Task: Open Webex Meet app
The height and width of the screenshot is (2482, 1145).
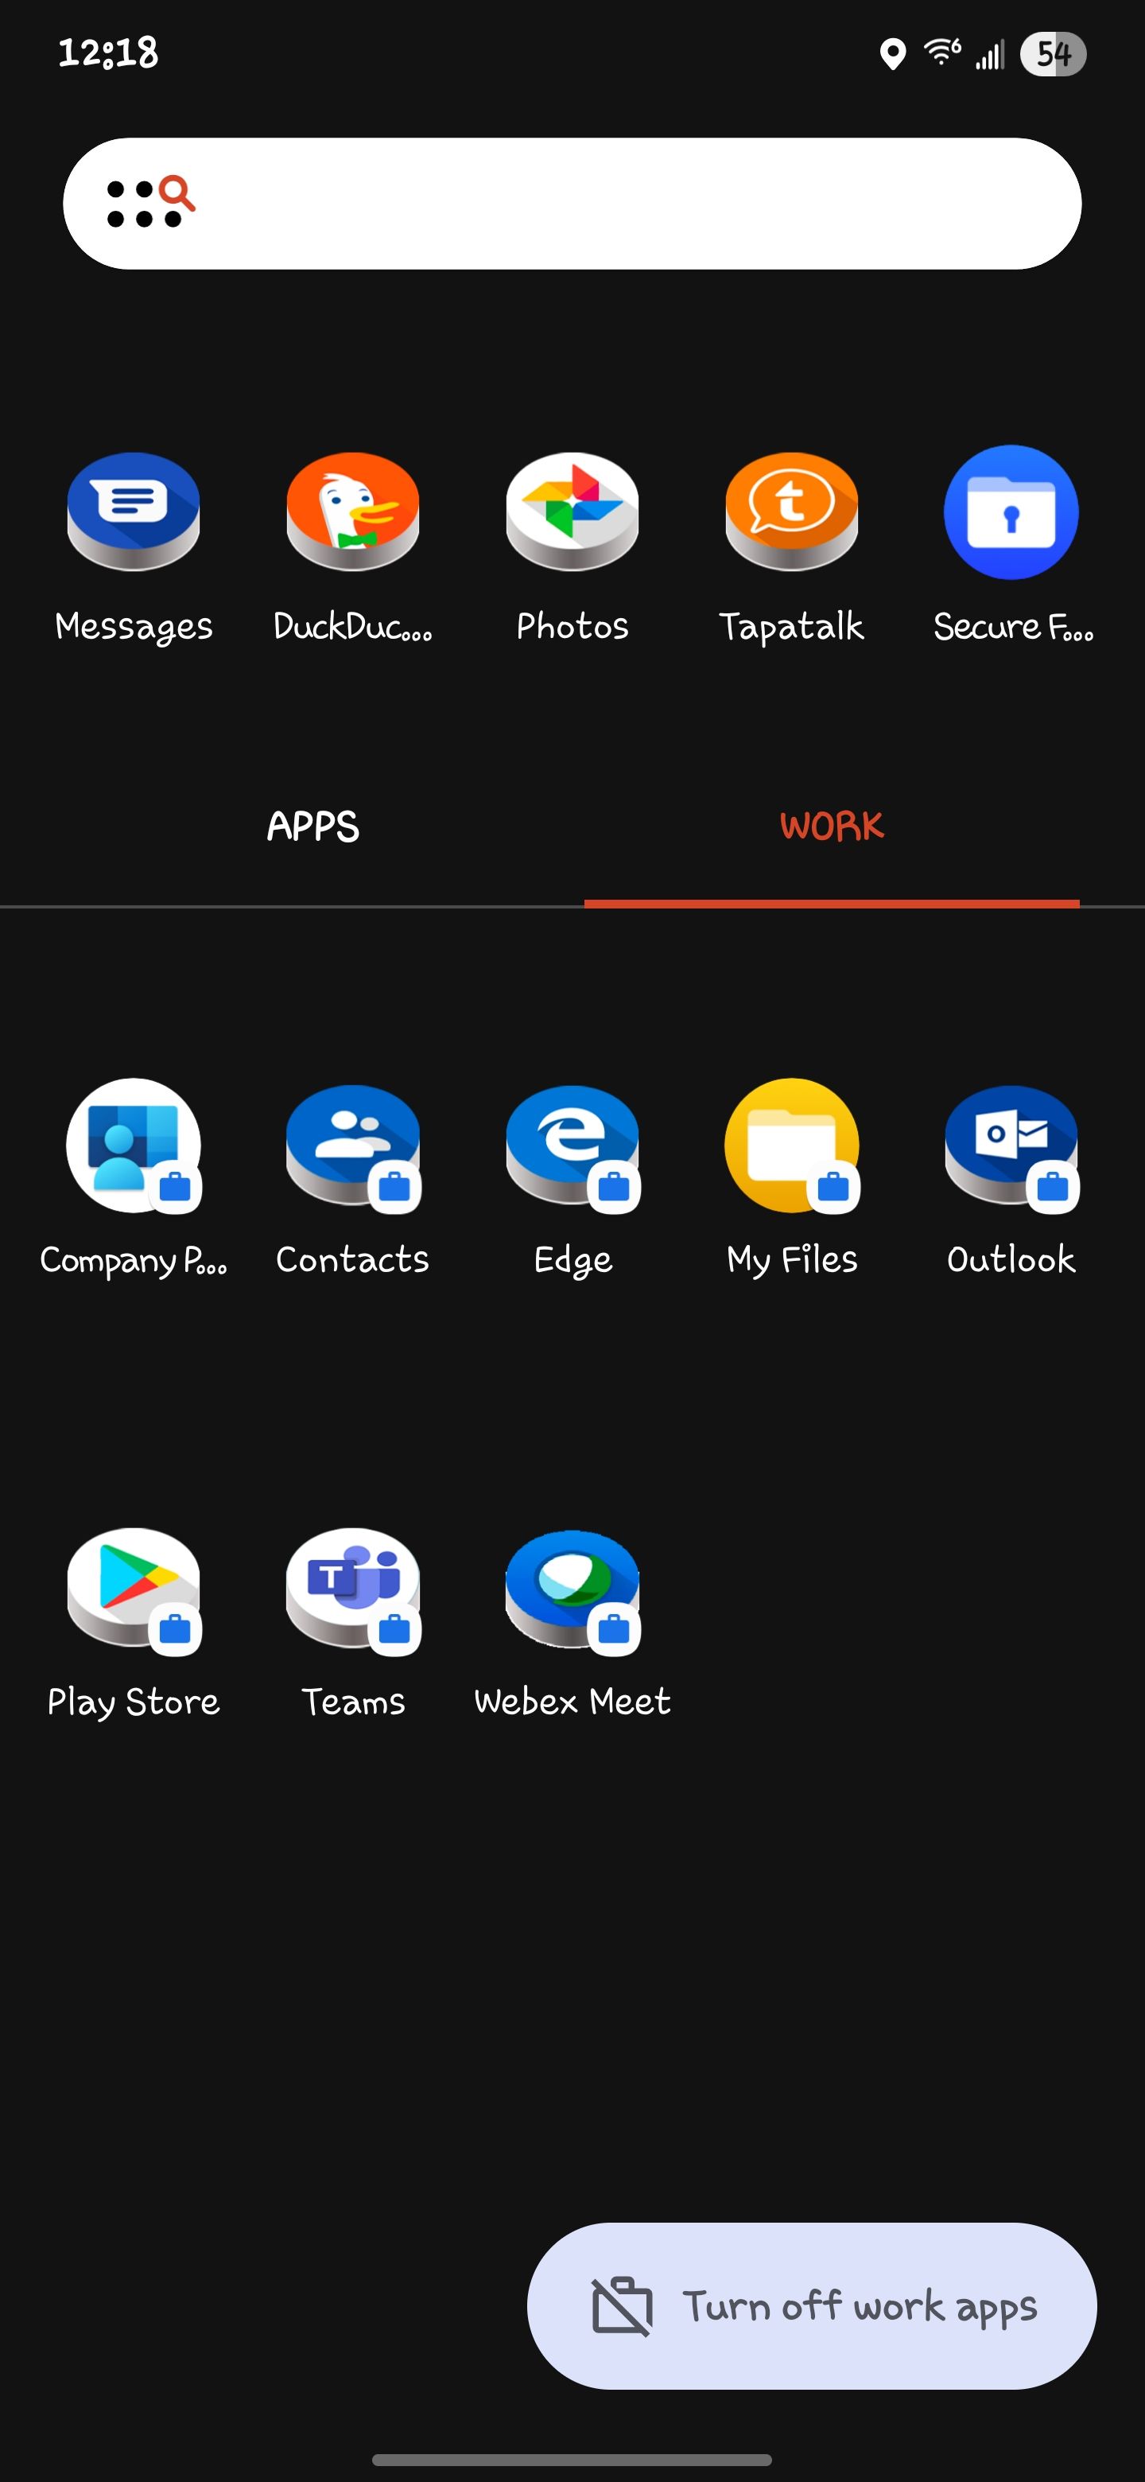Action: pos(572,1588)
